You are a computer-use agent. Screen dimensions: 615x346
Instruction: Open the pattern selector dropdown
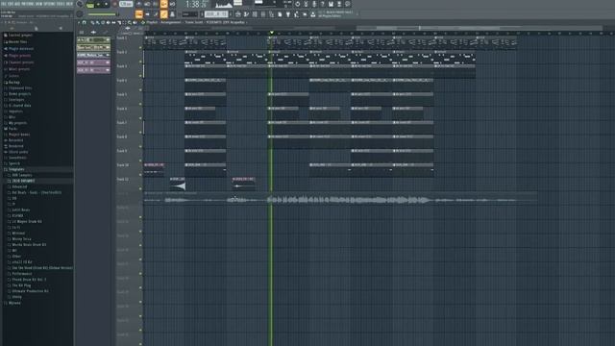(x=216, y=14)
